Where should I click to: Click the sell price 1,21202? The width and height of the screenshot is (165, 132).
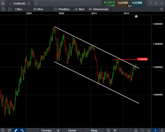[123, 3]
